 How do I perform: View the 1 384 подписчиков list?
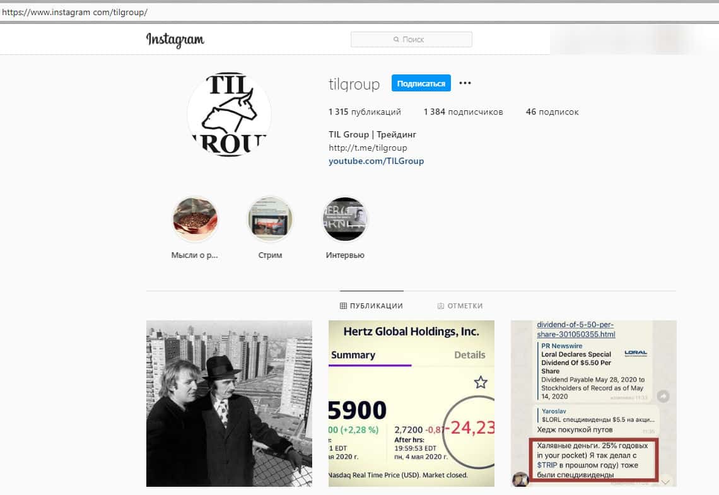click(x=463, y=112)
